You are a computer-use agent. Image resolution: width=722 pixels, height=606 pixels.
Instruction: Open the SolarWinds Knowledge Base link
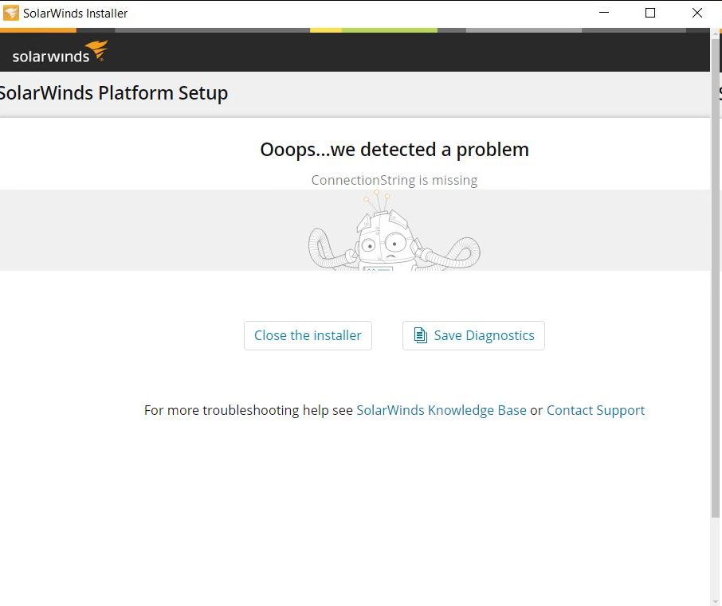click(441, 410)
